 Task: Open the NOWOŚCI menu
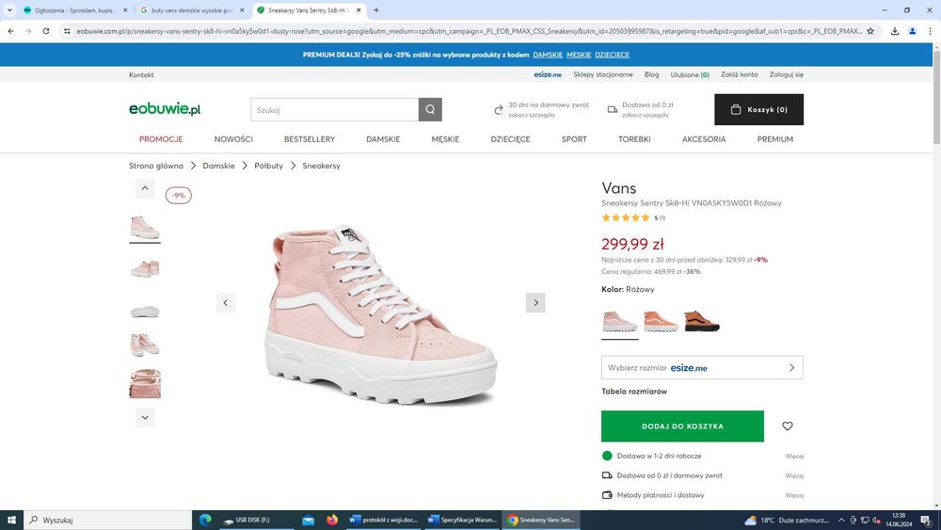pos(233,138)
